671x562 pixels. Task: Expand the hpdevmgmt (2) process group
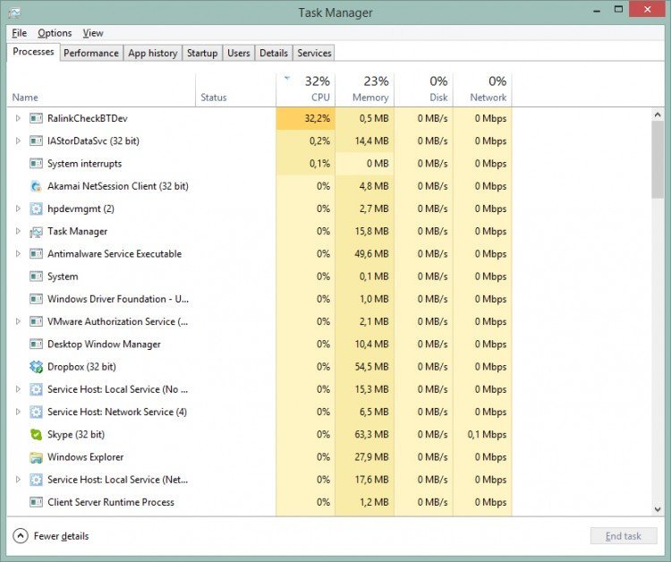coord(18,209)
